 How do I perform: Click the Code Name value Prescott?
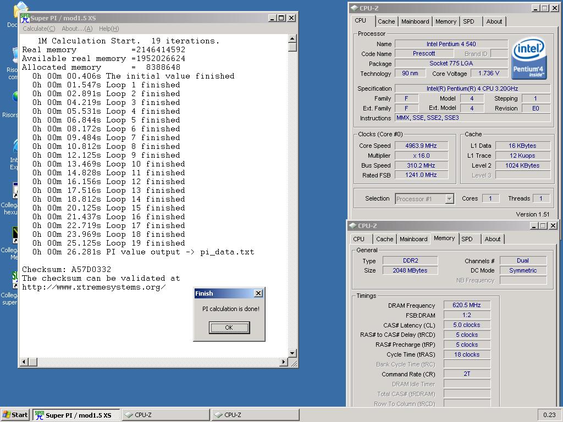click(x=424, y=53)
